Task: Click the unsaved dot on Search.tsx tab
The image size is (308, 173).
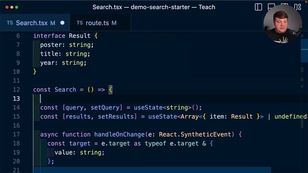Action: click(x=63, y=23)
